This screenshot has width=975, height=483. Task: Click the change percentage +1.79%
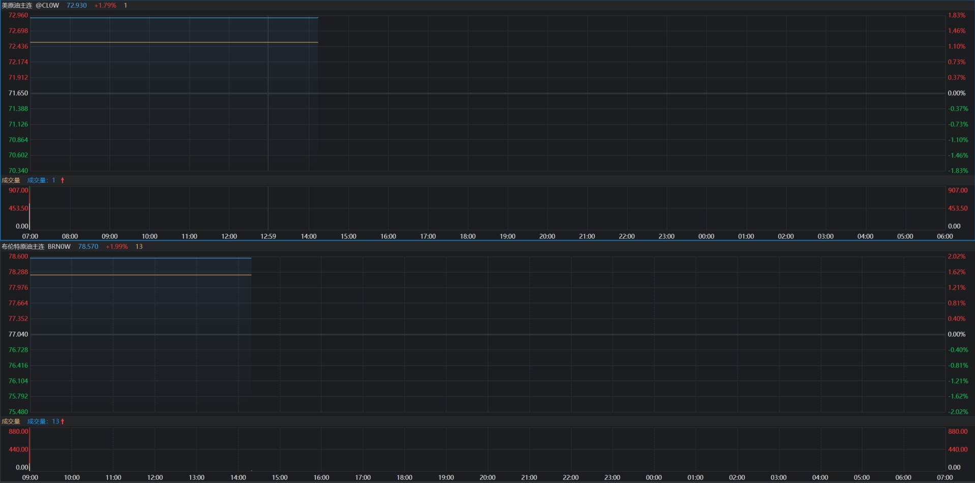(x=105, y=5)
